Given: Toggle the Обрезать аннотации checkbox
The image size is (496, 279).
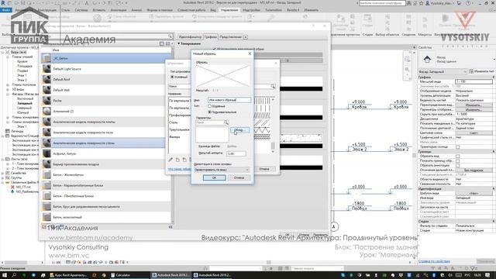Looking at the screenshot, I should click(x=458, y=165).
